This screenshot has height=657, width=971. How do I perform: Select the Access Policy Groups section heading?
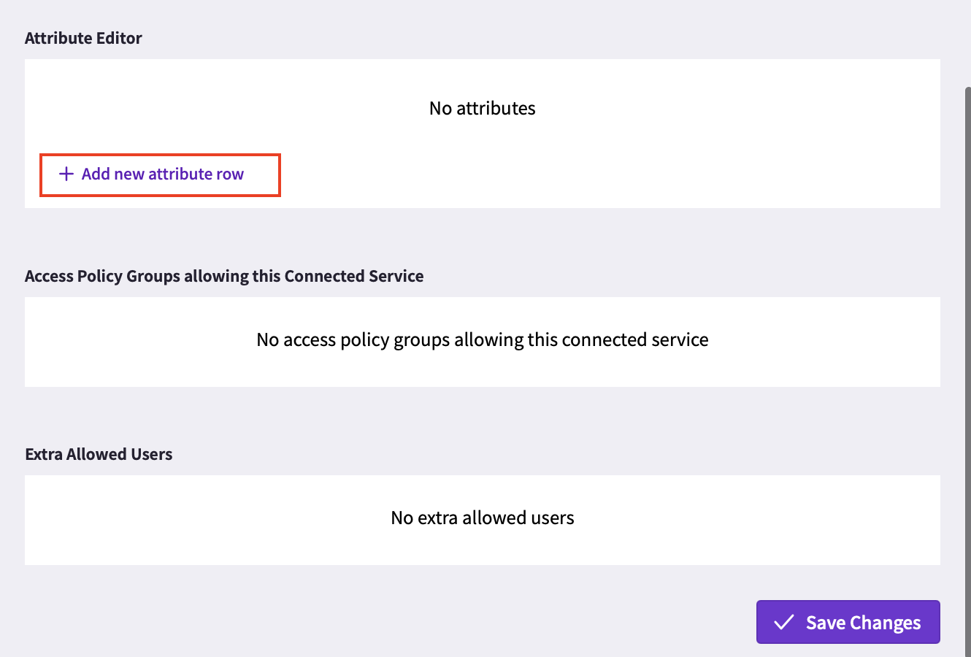tap(224, 276)
